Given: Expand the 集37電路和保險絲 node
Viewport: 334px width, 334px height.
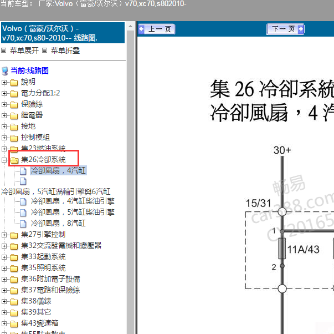Looking at the screenshot, I should [4, 290].
